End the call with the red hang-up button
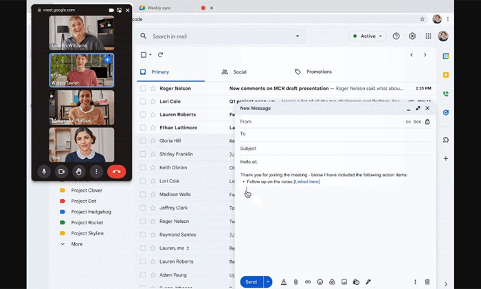Screen dimensions: 481x289 pyautogui.click(x=117, y=171)
